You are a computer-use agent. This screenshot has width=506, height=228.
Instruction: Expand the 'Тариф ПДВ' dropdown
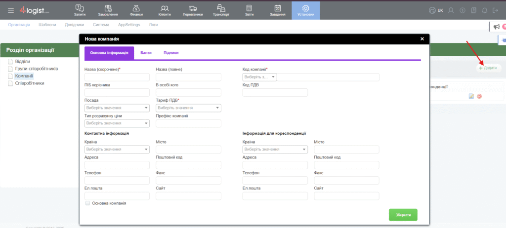pos(188,108)
